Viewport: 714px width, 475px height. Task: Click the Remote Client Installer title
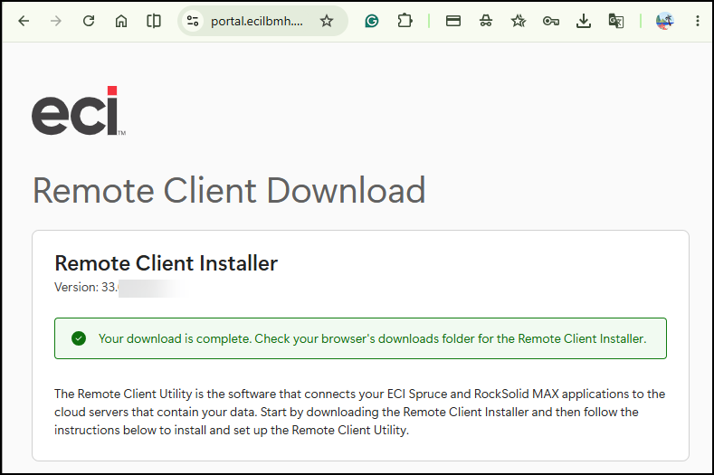(x=167, y=263)
